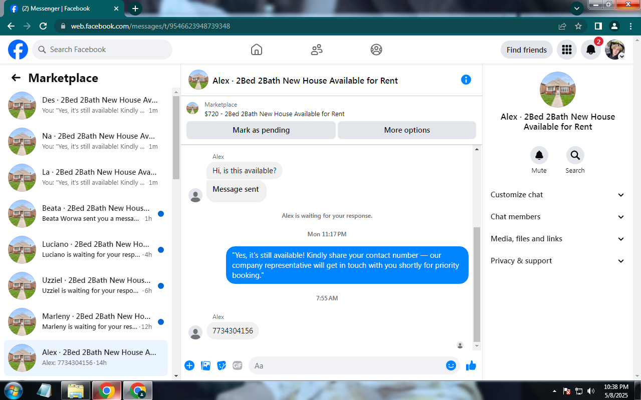The height and width of the screenshot is (400, 641).
Task: Send a thumbs-up like
Action: pos(471,365)
